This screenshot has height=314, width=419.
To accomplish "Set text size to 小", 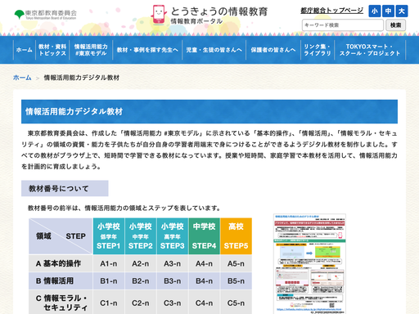I will [x=375, y=11].
